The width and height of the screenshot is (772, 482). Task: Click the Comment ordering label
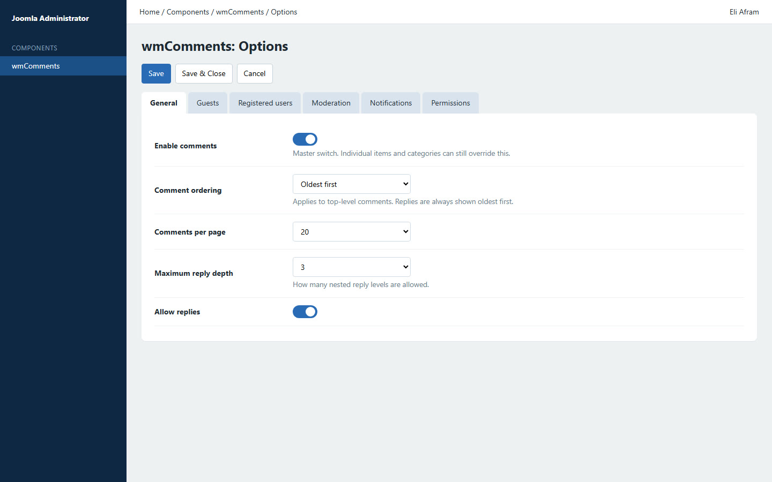click(x=188, y=190)
